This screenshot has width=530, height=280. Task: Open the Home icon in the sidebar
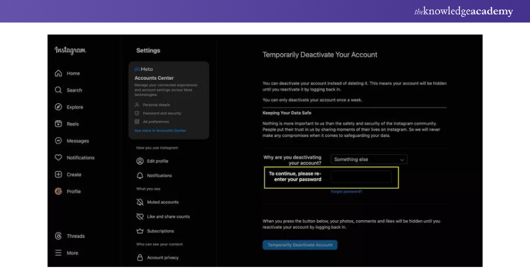point(59,73)
